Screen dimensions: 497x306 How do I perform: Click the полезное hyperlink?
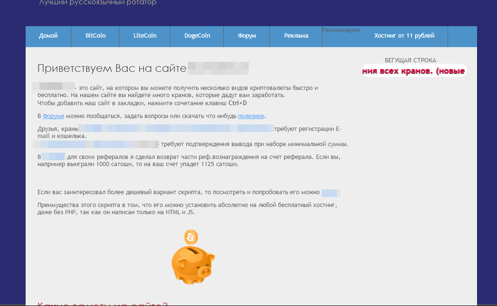pos(251,116)
